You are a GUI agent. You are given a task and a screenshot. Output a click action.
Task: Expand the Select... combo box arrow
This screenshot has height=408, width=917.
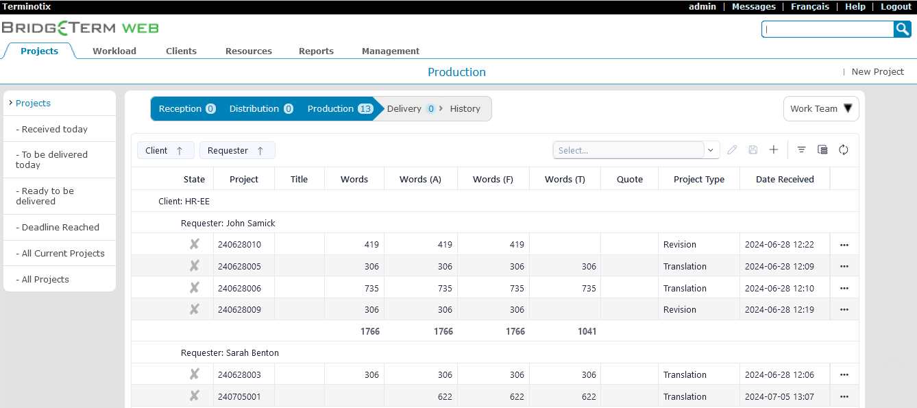[710, 150]
